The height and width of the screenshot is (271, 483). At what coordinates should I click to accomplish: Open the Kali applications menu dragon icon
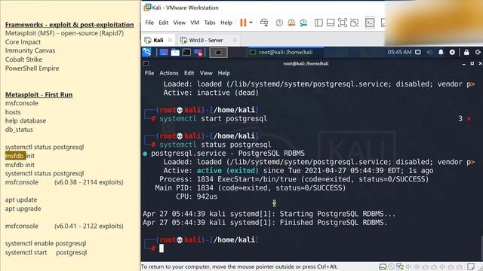(x=147, y=52)
